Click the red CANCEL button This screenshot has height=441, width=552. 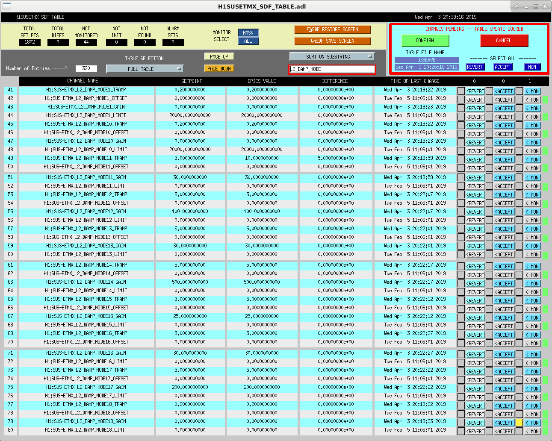tap(504, 41)
